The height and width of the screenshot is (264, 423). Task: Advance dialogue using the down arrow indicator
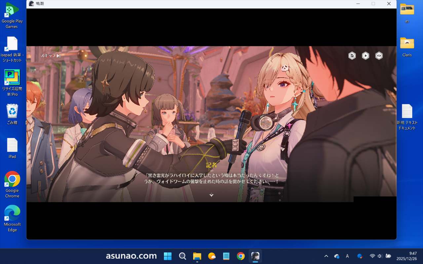click(211, 195)
